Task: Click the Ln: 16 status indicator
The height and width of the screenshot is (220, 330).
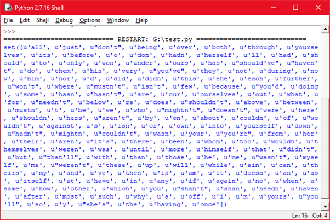Action: [292, 216]
